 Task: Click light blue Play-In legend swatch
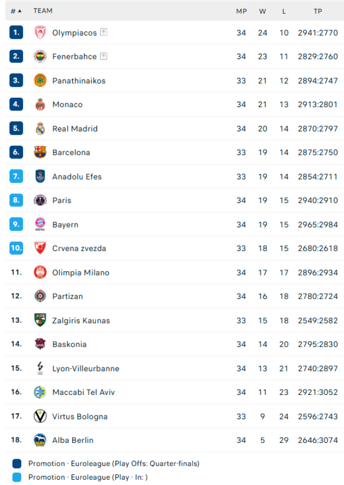[x=17, y=477]
